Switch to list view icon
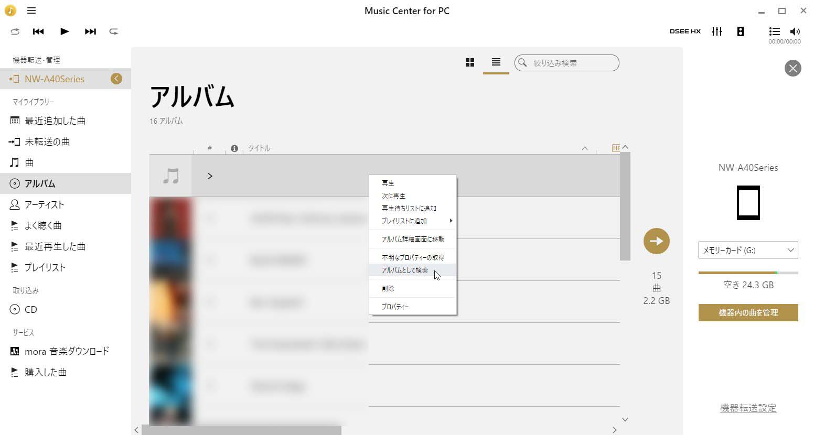814x435 pixels. pyautogui.click(x=496, y=62)
